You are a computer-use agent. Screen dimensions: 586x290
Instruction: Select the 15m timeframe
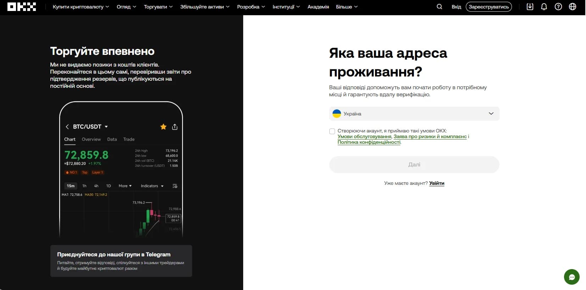(71, 186)
